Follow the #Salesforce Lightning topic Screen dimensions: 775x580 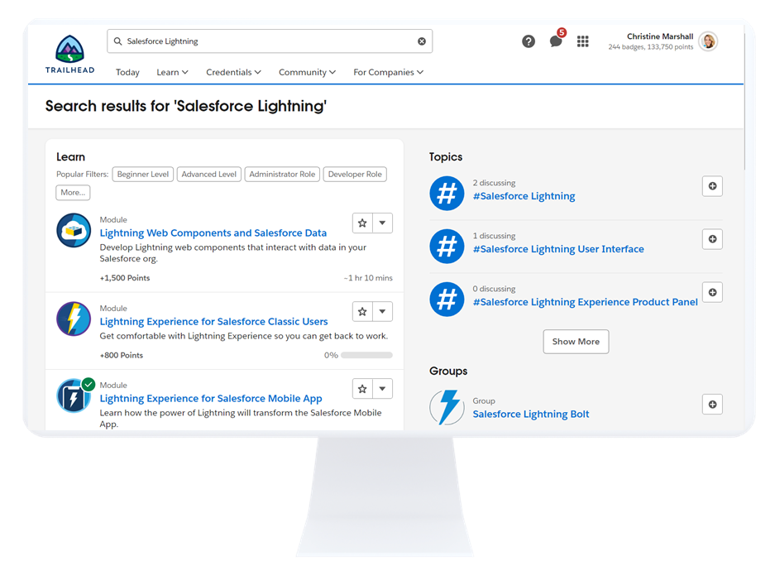(x=712, y=186)
